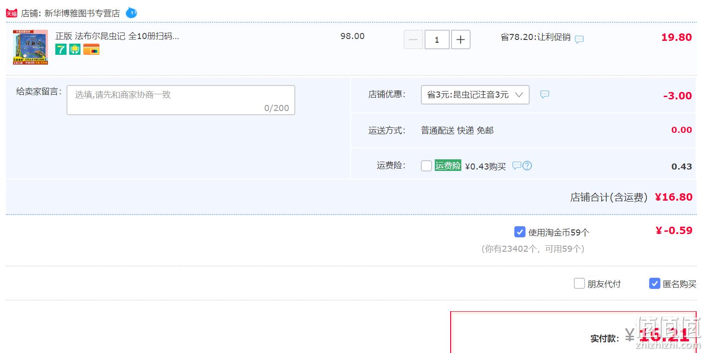Click the orange credit card badge

tap(91, 49)
